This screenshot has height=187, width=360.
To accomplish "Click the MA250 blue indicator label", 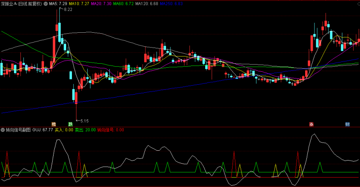I will click(x=171, y=4).
